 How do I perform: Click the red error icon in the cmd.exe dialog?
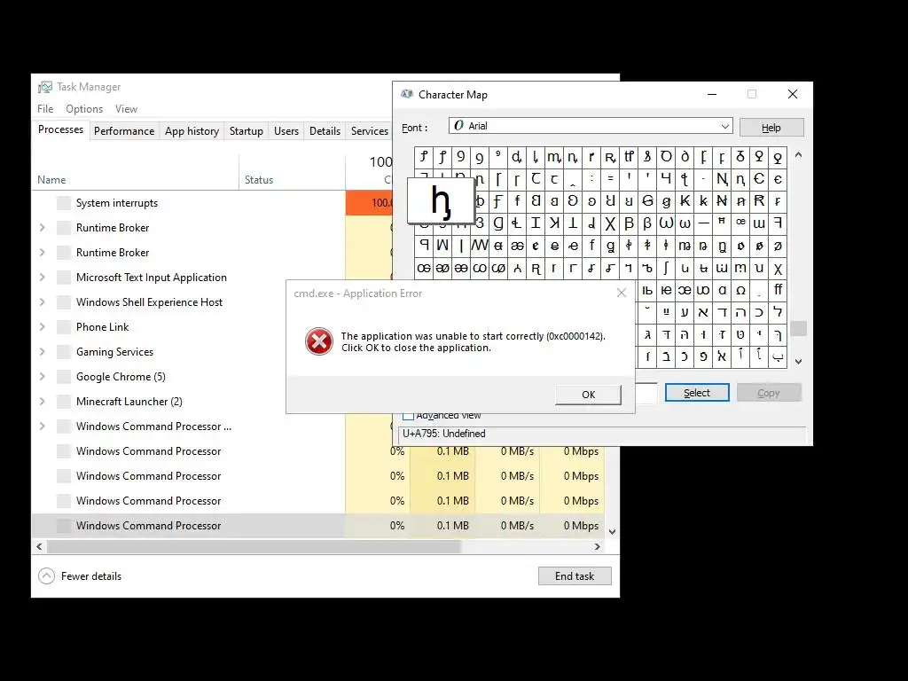click(x=319, y=341)
